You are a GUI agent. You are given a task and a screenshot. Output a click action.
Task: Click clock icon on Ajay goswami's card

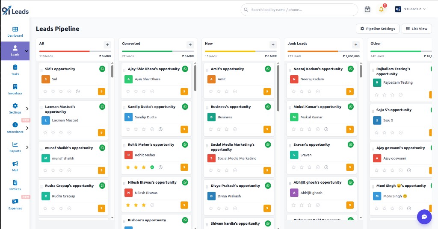[409, 170]
